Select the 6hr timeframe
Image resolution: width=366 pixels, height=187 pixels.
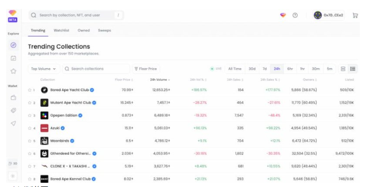290,69
